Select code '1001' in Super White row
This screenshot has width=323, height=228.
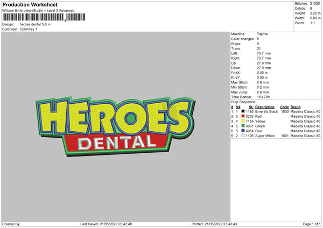tap(285, 136)
